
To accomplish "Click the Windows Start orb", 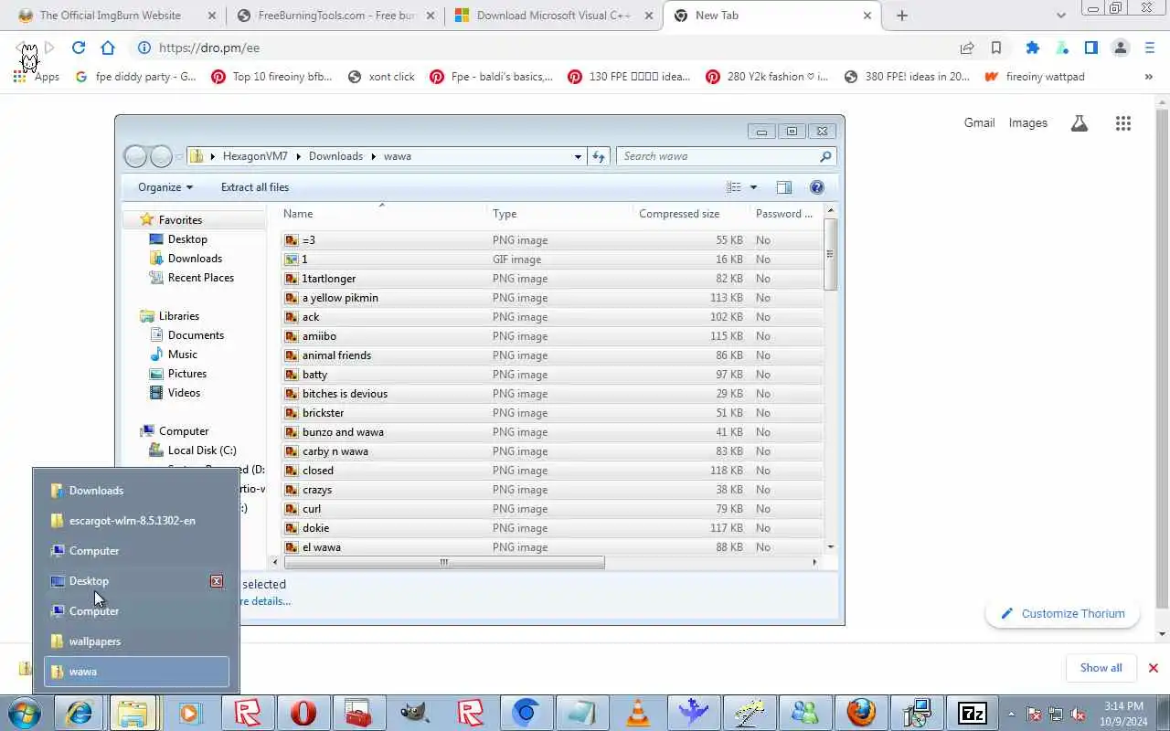I will (x=25, y=713).
